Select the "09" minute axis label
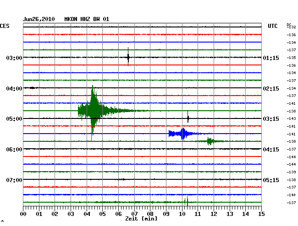Viewport: 298px width, 226px height. (x=166, y=214)
